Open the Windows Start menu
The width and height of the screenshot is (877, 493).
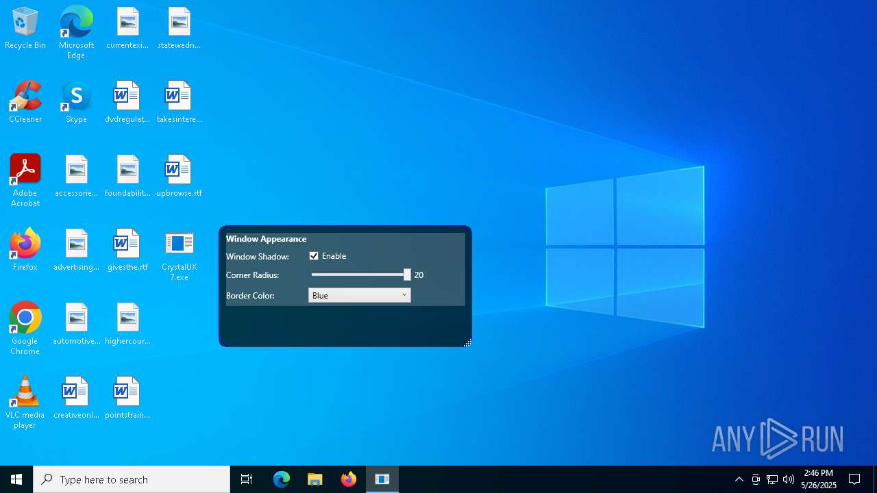pos(16,479)
